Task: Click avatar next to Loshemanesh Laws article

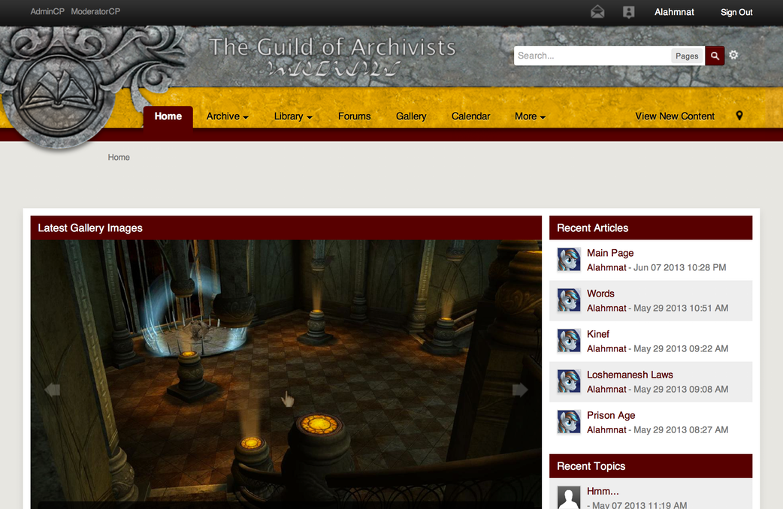Action: click(569, 381)
